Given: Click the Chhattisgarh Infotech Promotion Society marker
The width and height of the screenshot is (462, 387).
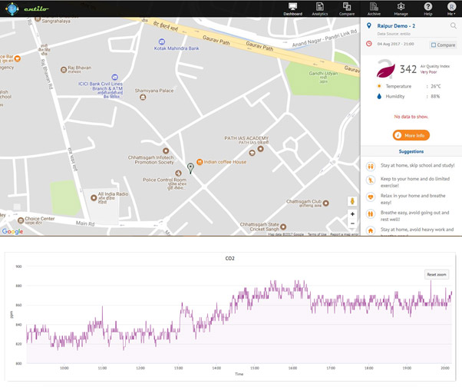Looking at the screenshot, I should [x=166, y=151].
